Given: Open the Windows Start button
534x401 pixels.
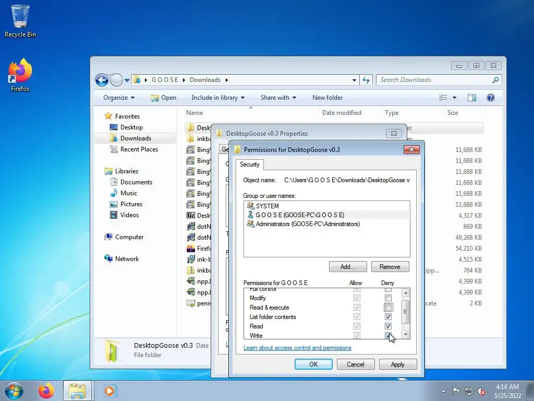Looking at the screenshot, I should click(14, 391).
